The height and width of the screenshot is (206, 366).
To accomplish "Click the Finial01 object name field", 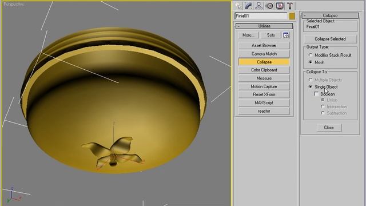I will (261, 16).
